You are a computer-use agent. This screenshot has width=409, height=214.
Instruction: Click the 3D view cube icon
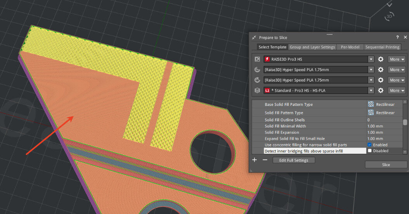coord(389,17)
